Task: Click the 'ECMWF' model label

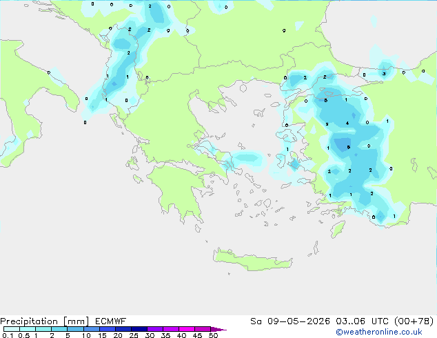Action: (111, 321)
